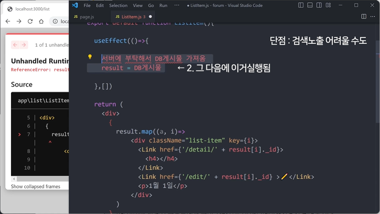Open the Selection menu
This screenshot has height=214, width=380.
118,6
